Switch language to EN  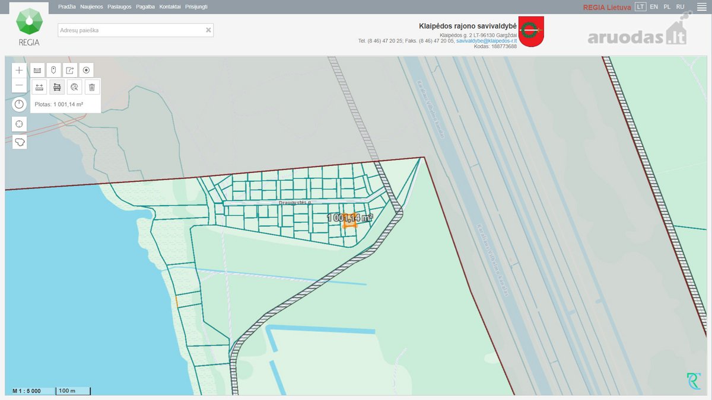(654, 7)
